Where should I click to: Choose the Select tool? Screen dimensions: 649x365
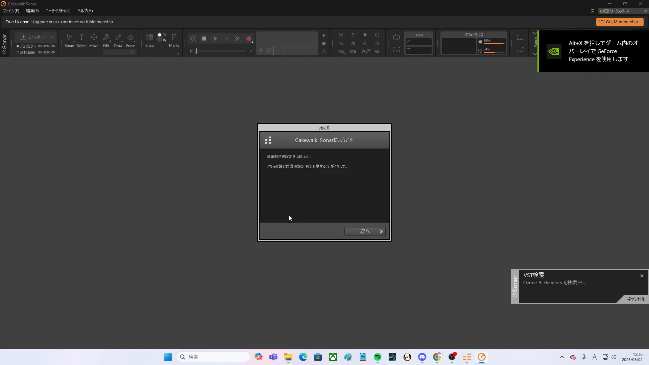coord(81,40)
